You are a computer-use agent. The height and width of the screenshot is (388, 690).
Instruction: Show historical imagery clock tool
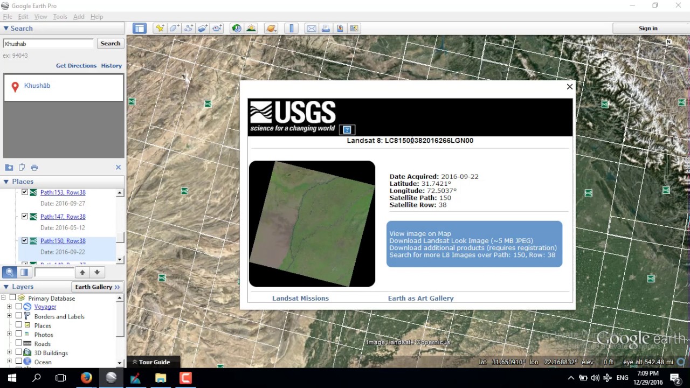[237, 29]
